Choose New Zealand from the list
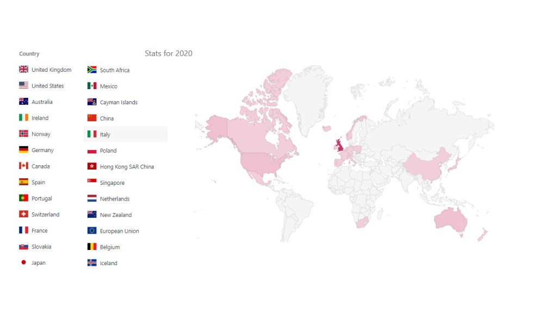 click(x=115, y=215)
